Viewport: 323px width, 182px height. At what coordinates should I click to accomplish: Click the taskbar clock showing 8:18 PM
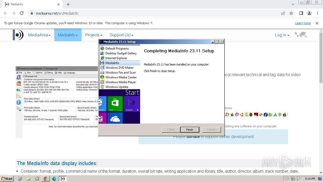point(310,179)
